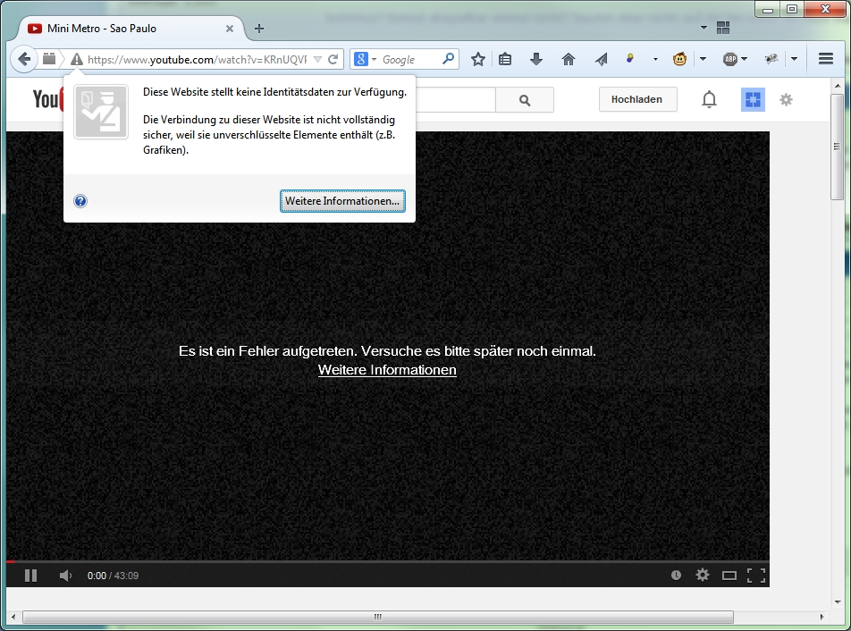Click the paper plane send icon
This screenshot has height=631, width=851.
click(601, 59)
